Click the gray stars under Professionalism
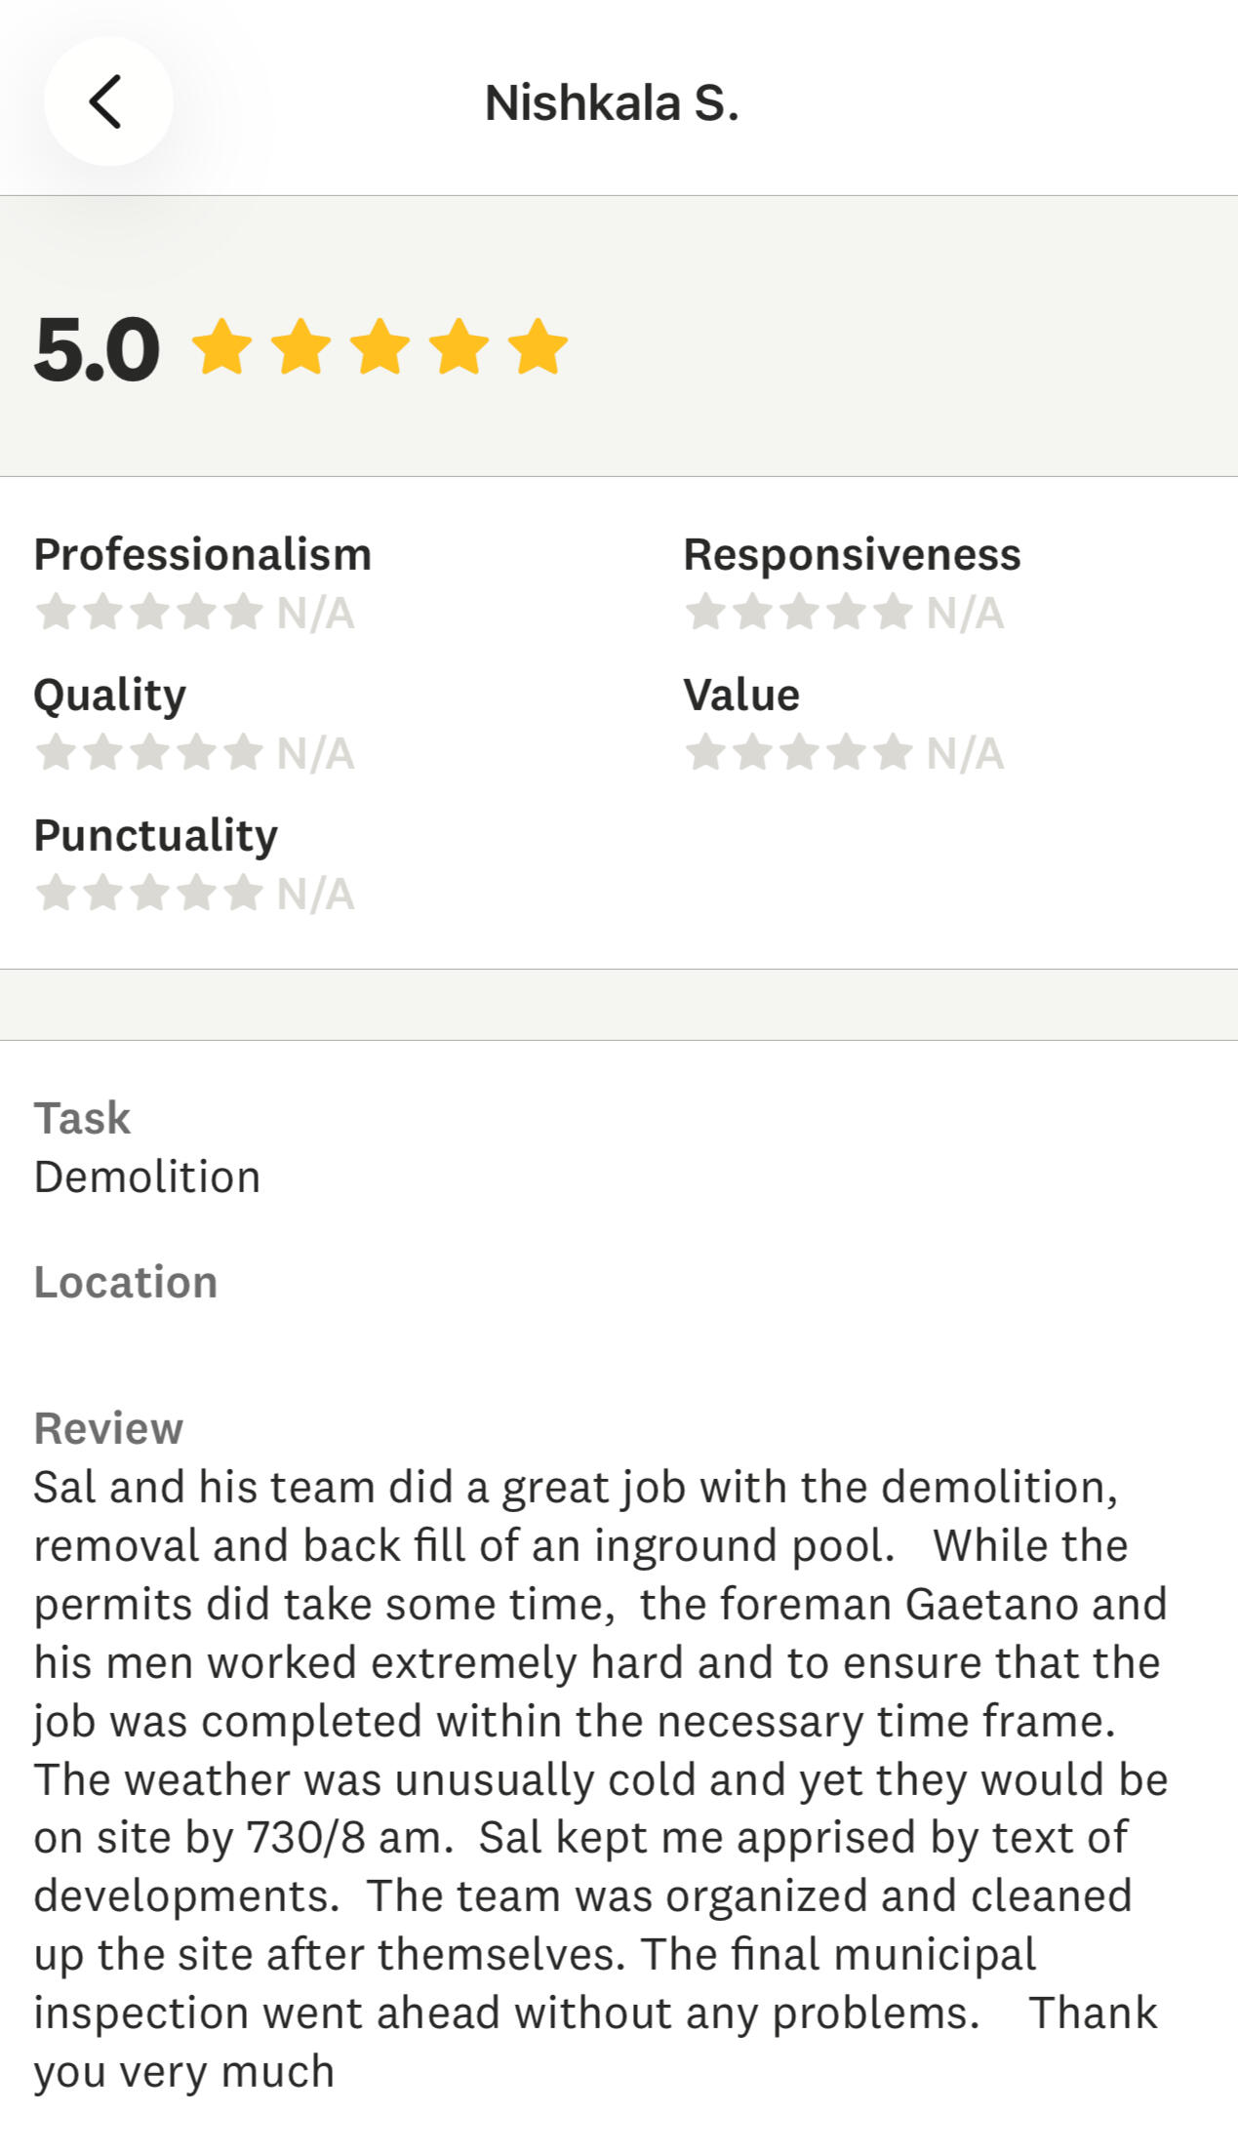The image size is (1238, 2154). [x=149, y=613]
